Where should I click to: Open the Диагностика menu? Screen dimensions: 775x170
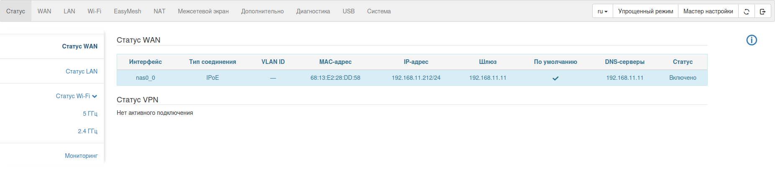(x=313, y=11)
